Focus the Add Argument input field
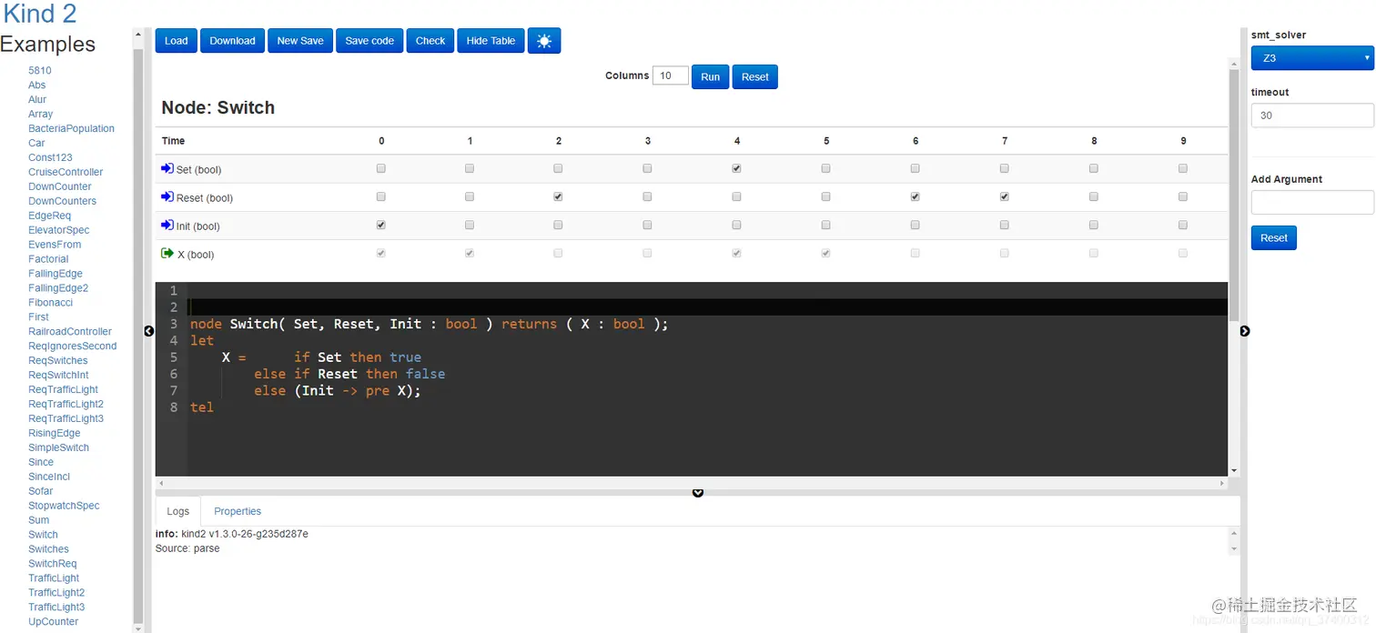Screen dimensions: 1376x633 pos(1311,203)
